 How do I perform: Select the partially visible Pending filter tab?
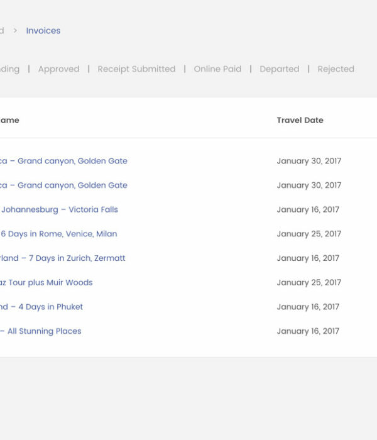[9, 69]
